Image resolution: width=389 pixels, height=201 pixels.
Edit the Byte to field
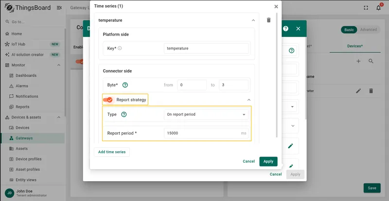234,85
